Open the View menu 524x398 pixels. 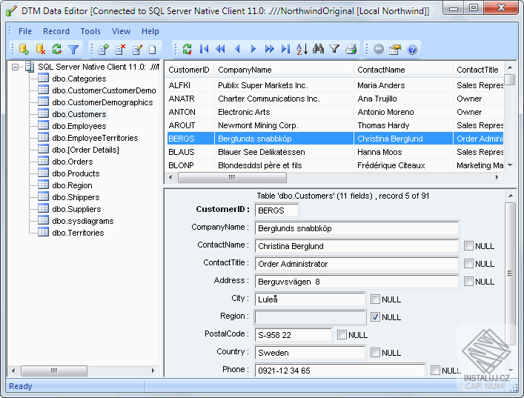[121, 31]
